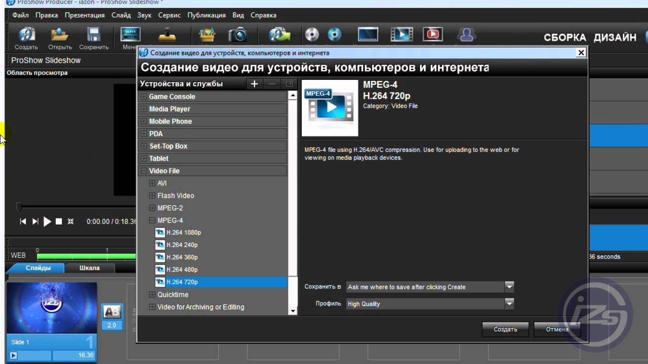Expand the Game Console category

(144, 97)
